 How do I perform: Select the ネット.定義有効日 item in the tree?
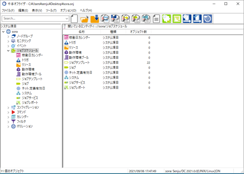tap(33, 88)
